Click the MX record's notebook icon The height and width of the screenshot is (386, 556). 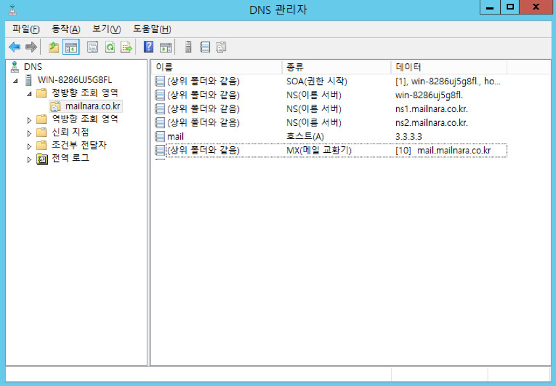point(160,150)
